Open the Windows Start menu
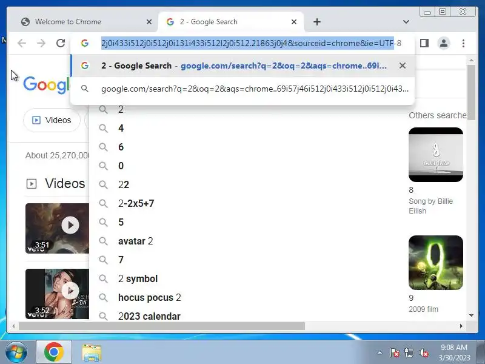485x364 pixels. (x=16, y=352)
